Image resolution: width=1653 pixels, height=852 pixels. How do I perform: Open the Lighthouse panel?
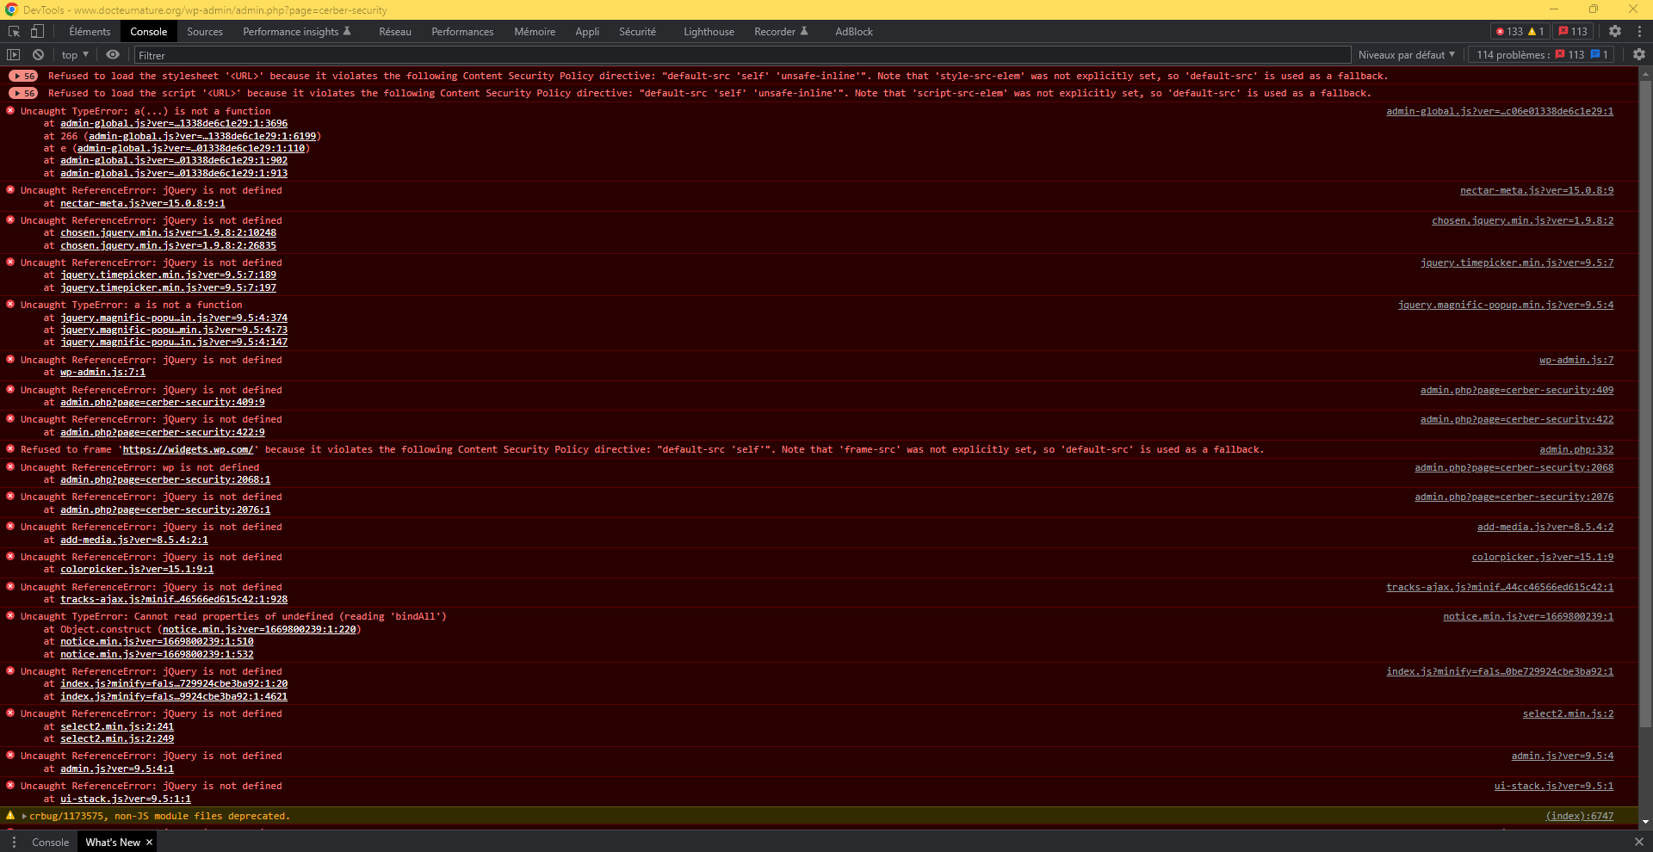pos(708,31)
